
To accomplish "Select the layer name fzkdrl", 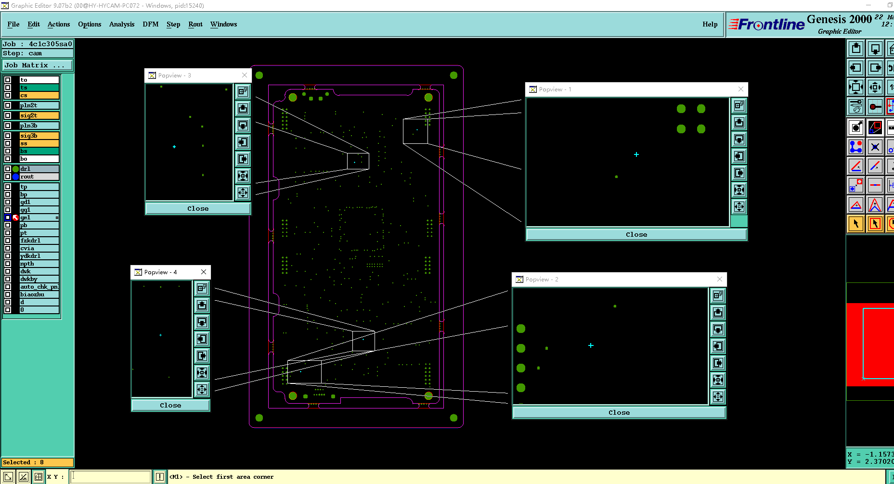I will pos(39,241).
